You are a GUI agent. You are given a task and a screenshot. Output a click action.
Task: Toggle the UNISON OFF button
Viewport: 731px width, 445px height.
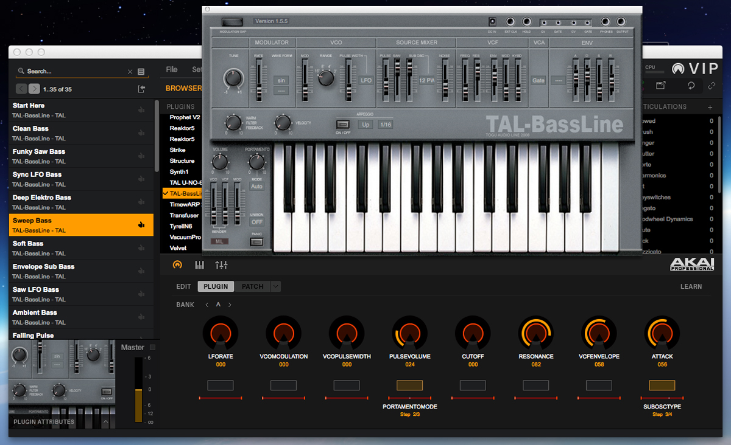(256, 222)
